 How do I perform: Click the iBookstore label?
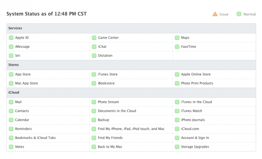[x=106, y=83]
